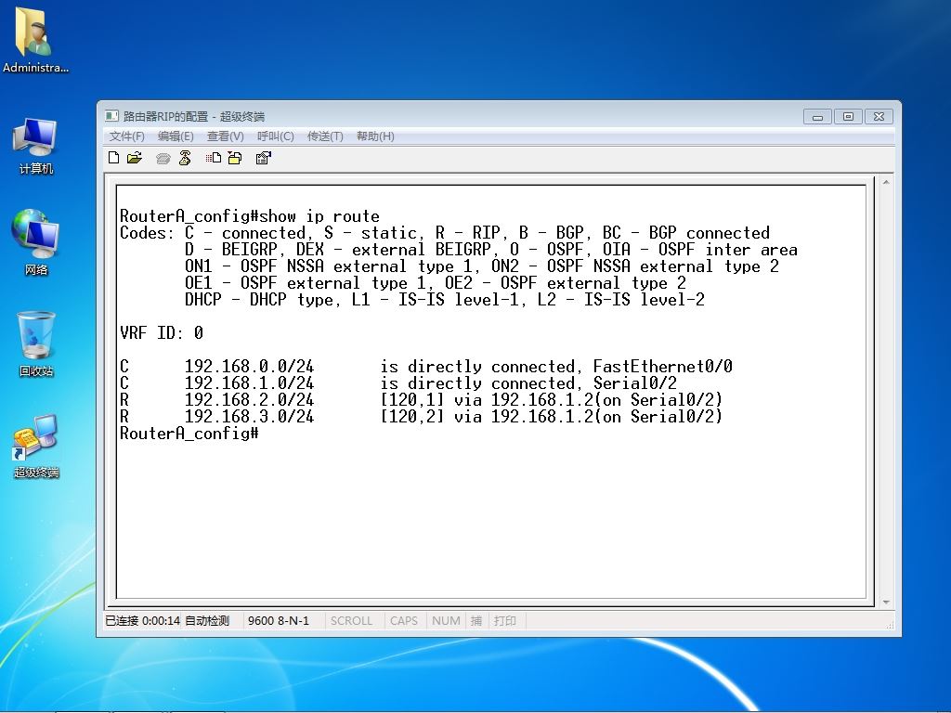The width and height of the screenshot is (951, 713).
Task: Open the 帮助(H) menu
Action: point(375,136)
